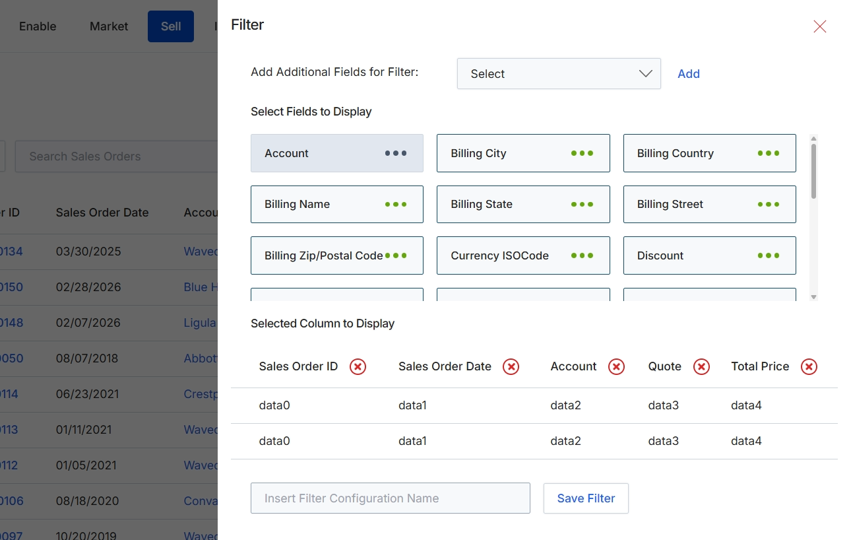Open the Currency ISOCode three-dot menu
Image resolution: width=851 pixels, height=540 pixels.
pyautogui.click(x=582, y=255)
